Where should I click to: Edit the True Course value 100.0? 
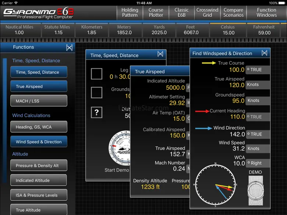(x=237, y=70)
